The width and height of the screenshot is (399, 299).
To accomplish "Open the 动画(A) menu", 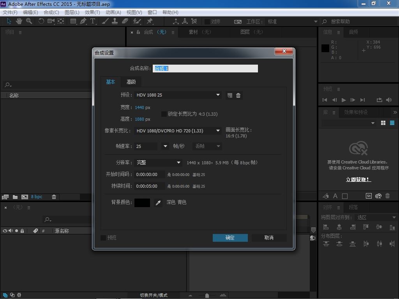I will point(113,12).
